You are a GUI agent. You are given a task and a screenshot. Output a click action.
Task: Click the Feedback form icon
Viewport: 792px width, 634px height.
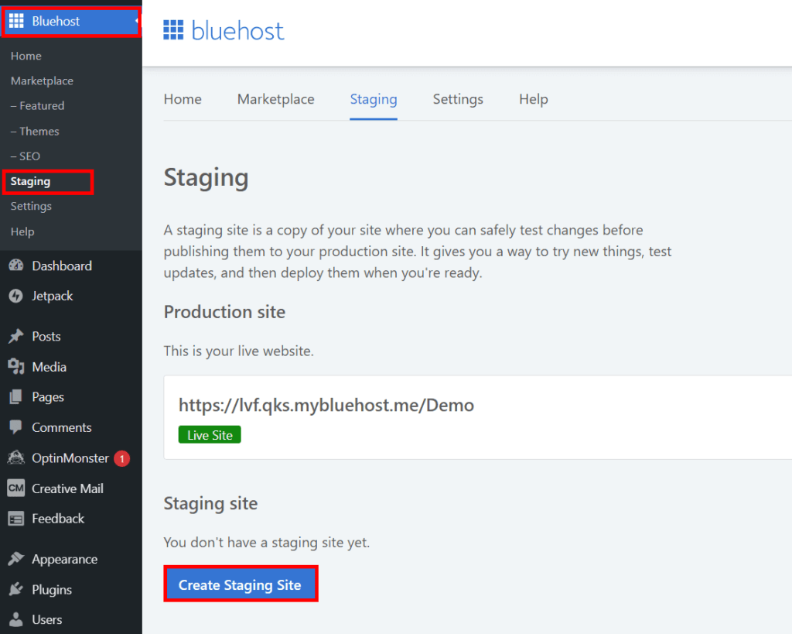click(x=16, y=519)
